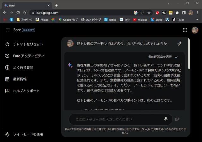Click the message input field
The width and height of the screenshot is (202, 142).
(x=117, y=119)
